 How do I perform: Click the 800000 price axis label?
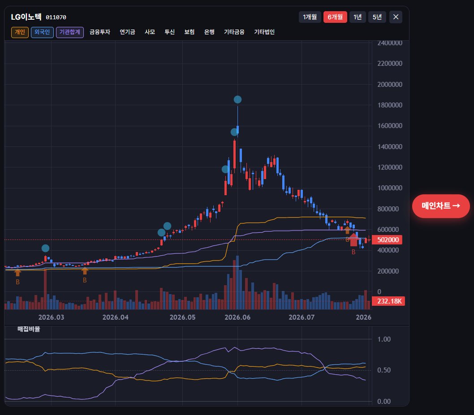pos(388,209)
